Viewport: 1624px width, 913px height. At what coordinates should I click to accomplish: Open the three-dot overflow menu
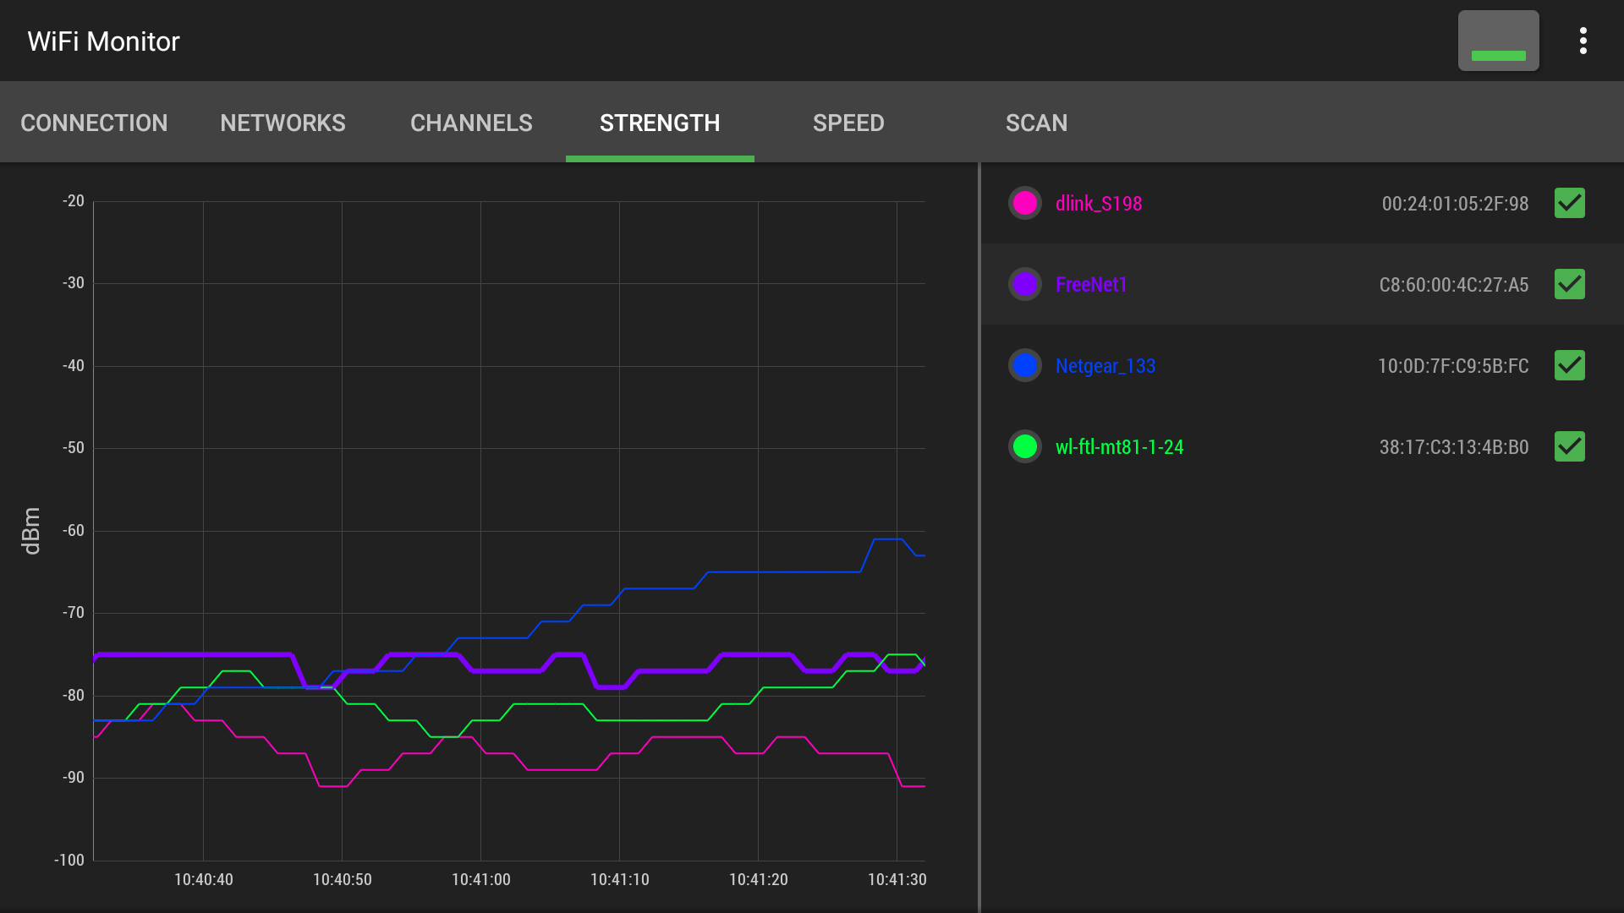tap(1583, 40)
